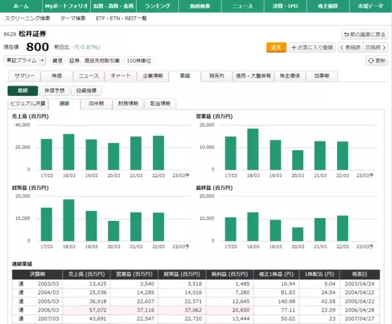Select the 財務情報 tab
Viewport: 392px width, 324px height.
(x=128, y=104)
